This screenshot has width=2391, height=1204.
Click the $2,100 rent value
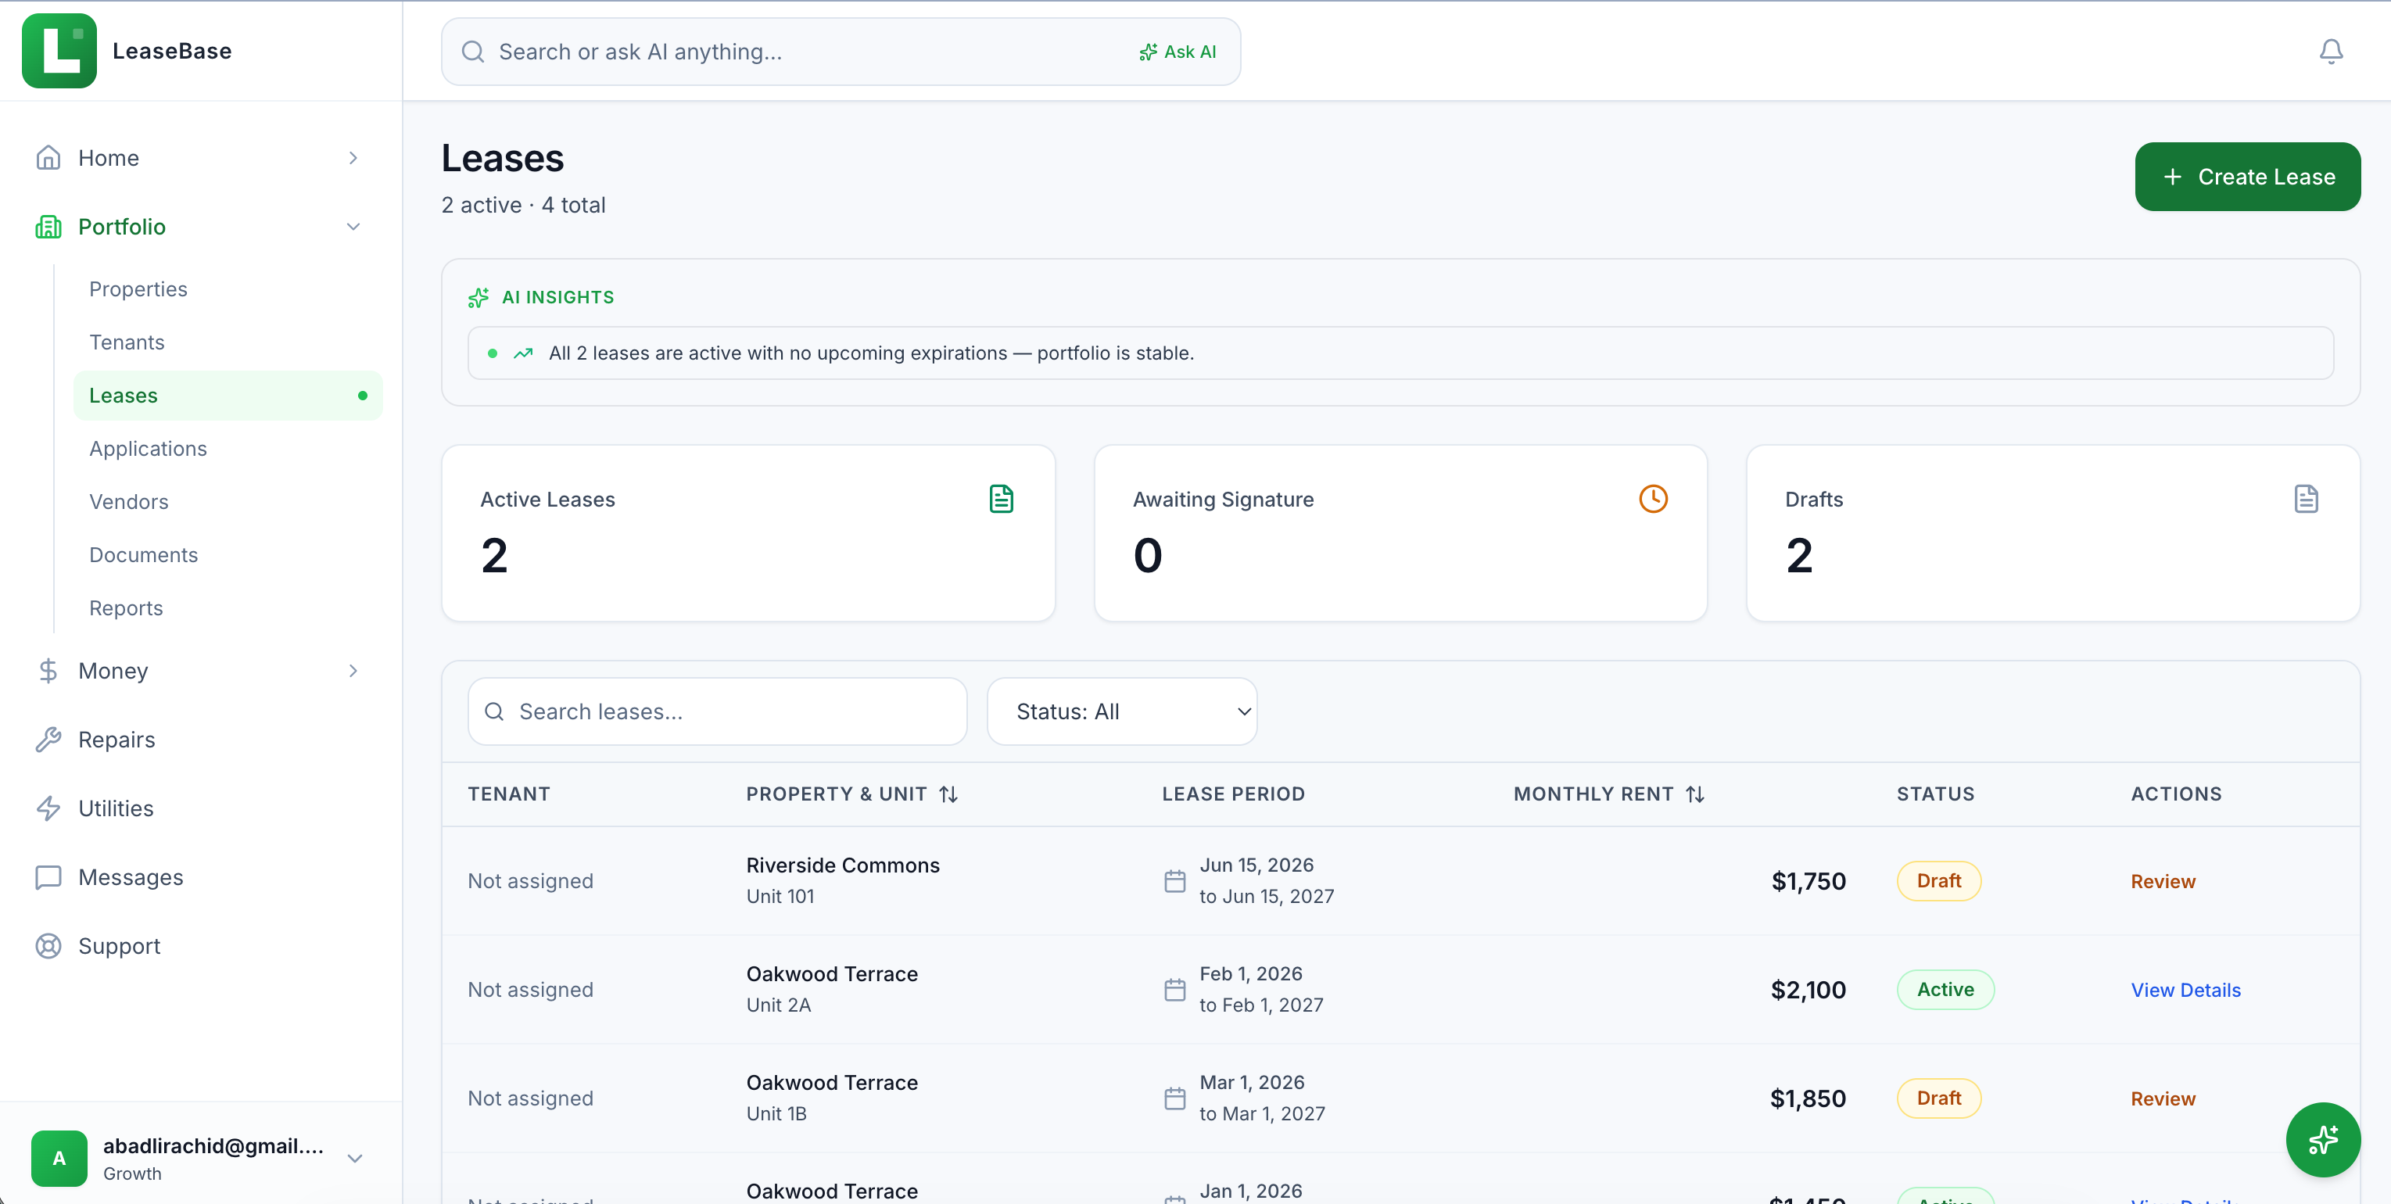tap(1808, 990)
